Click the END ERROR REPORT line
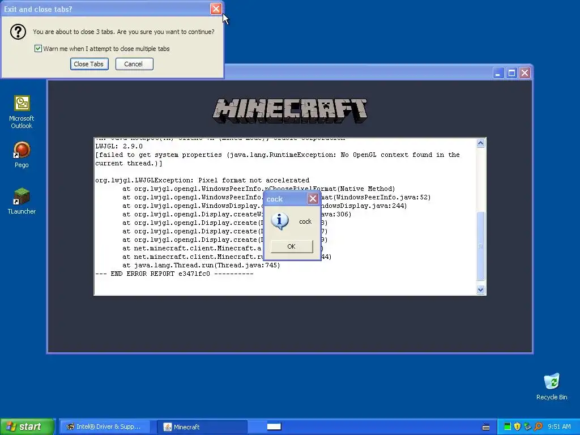580x435 pixels. click(x=174, y=274)
